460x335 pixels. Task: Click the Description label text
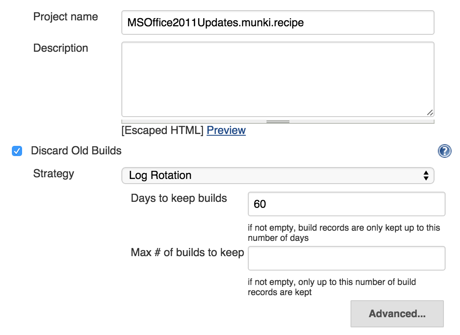pyautogui.click(x=61, y=48)
